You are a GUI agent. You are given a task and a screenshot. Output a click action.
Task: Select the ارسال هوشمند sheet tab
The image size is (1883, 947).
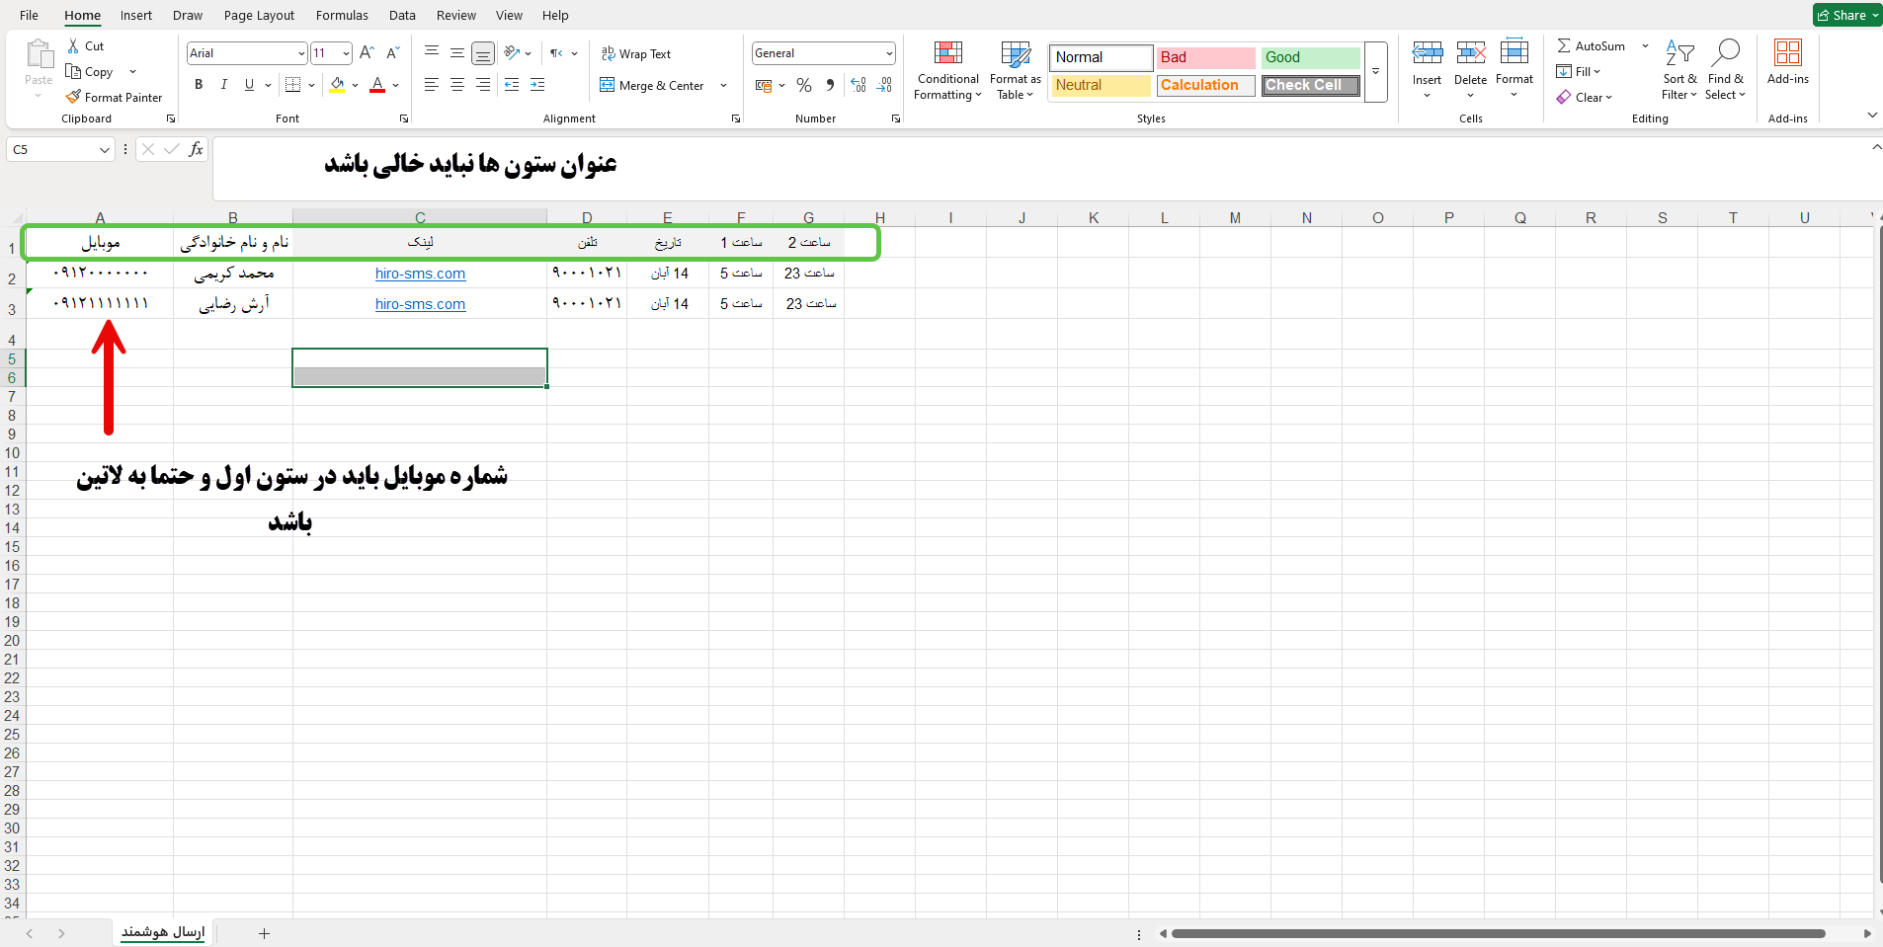coord(162,933)
